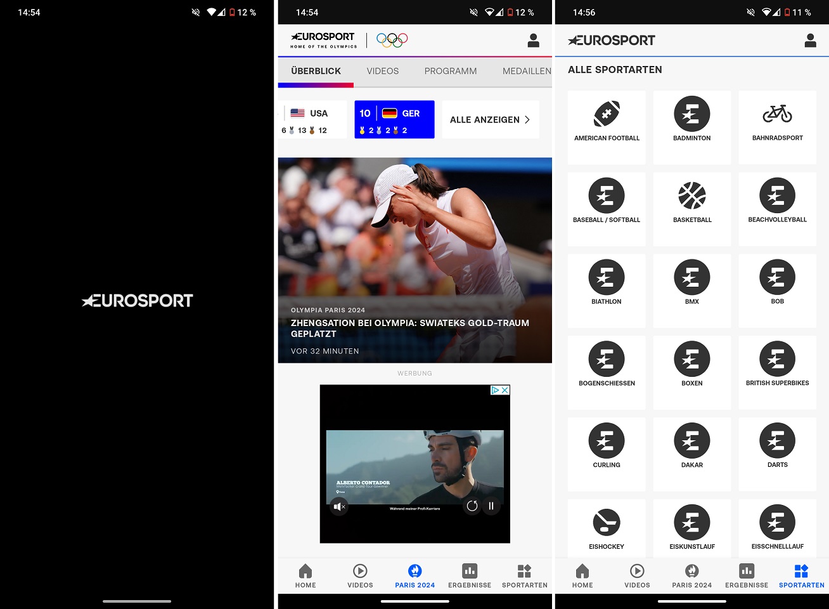Open the Darts tile
This screenshot has width=829, height=609.
pyautogui.click(x=778, y=454)
